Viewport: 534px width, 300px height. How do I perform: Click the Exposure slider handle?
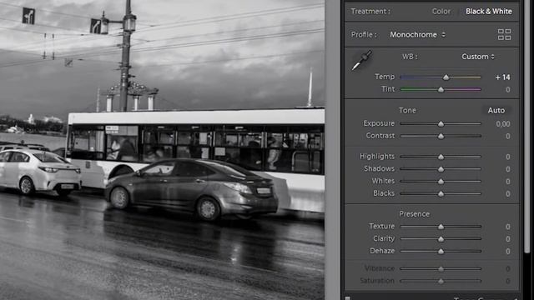(441, 124)
